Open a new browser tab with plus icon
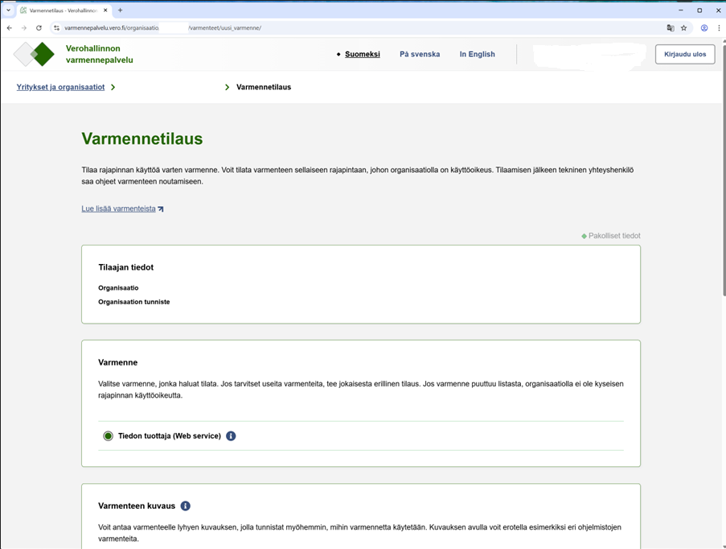Viewport: 726px width, 549px height. point(121,10)
